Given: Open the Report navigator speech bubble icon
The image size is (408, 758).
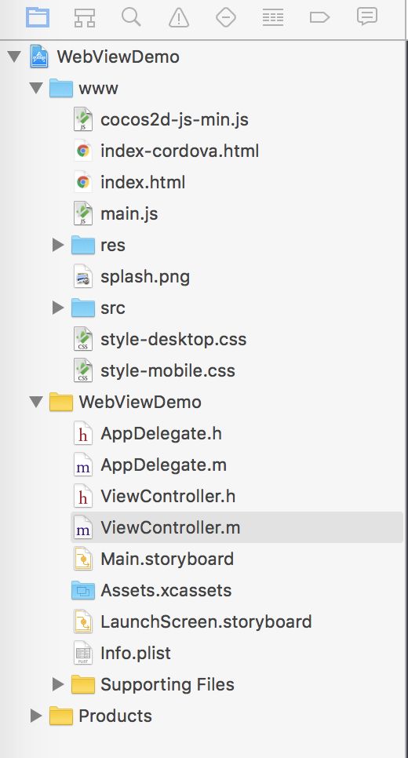Looking at the screenshot, I should (x=367, y=17).
